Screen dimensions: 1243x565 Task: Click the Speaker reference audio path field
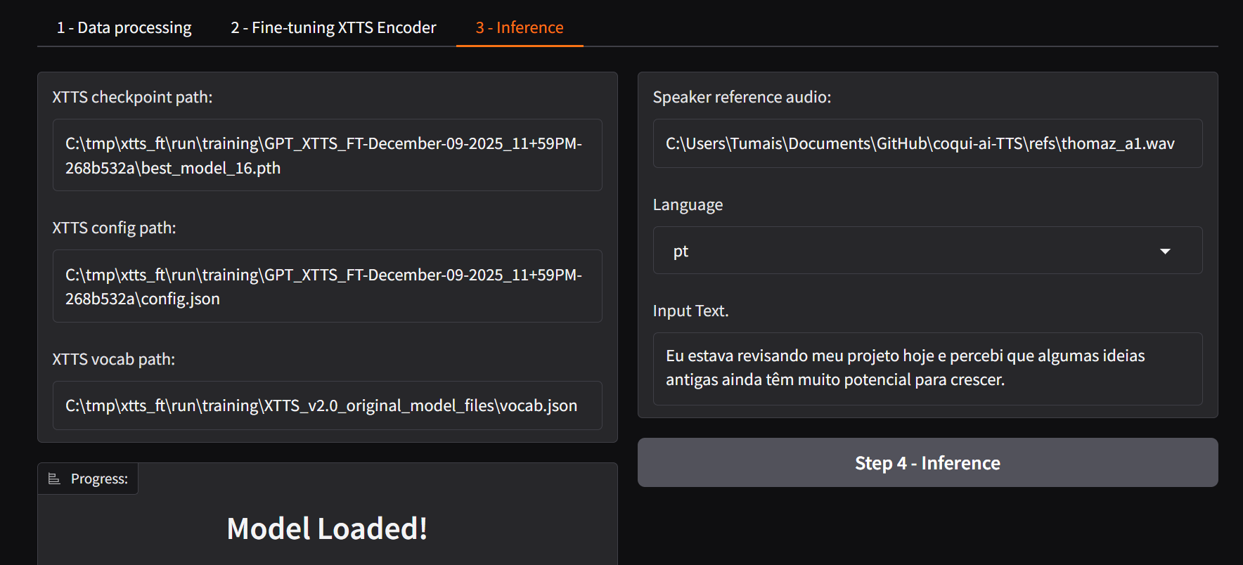click(927, 143)
